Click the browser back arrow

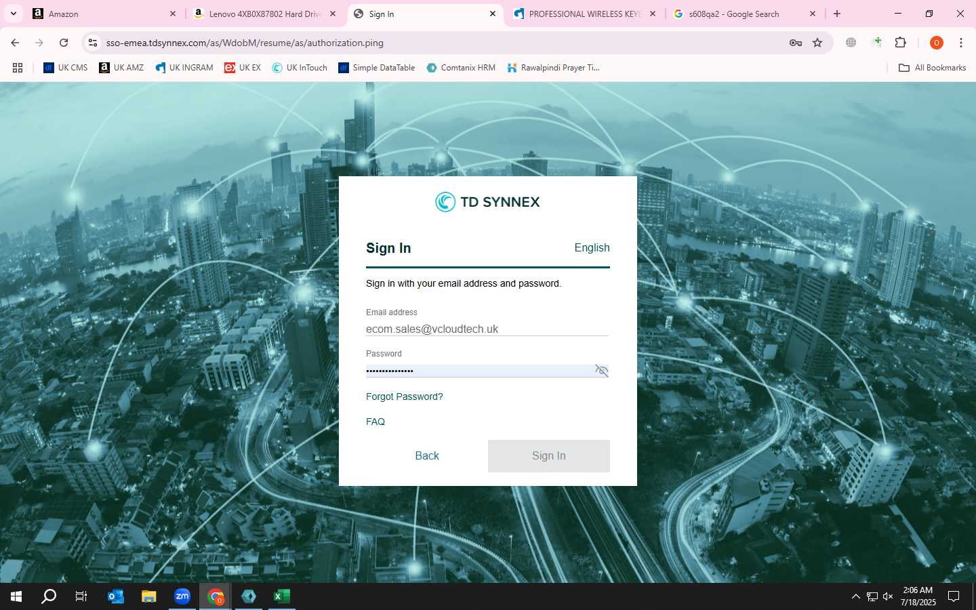15,43
